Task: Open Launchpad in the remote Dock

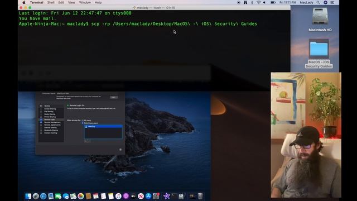Action: point(36,196)
